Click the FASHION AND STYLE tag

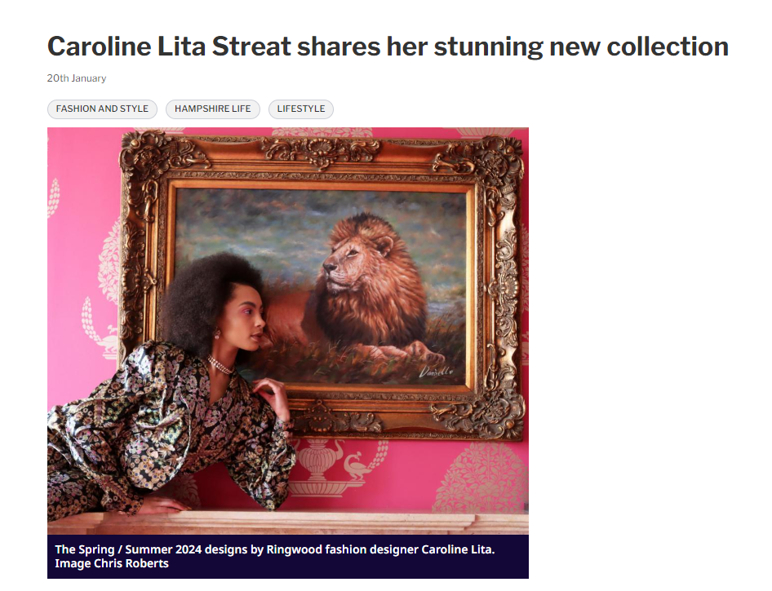click(x=102, y=109)
